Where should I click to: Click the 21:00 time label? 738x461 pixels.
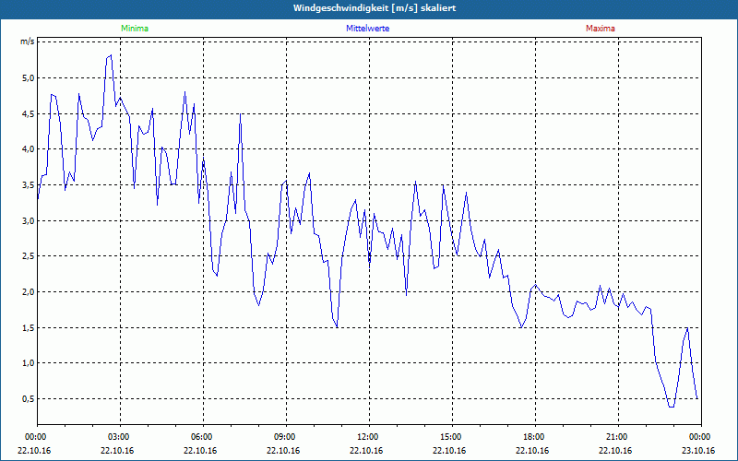(615, 437)
